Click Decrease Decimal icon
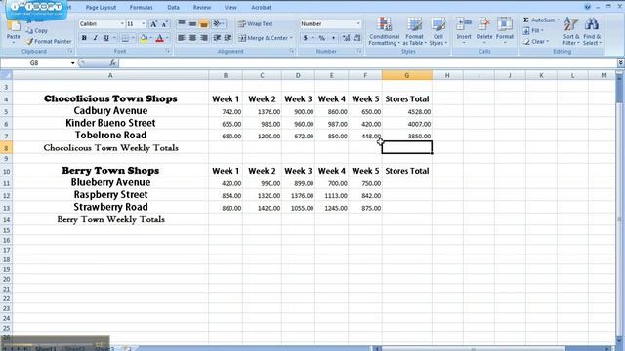Viewport: 625px width, 351px height. (356, 38)
